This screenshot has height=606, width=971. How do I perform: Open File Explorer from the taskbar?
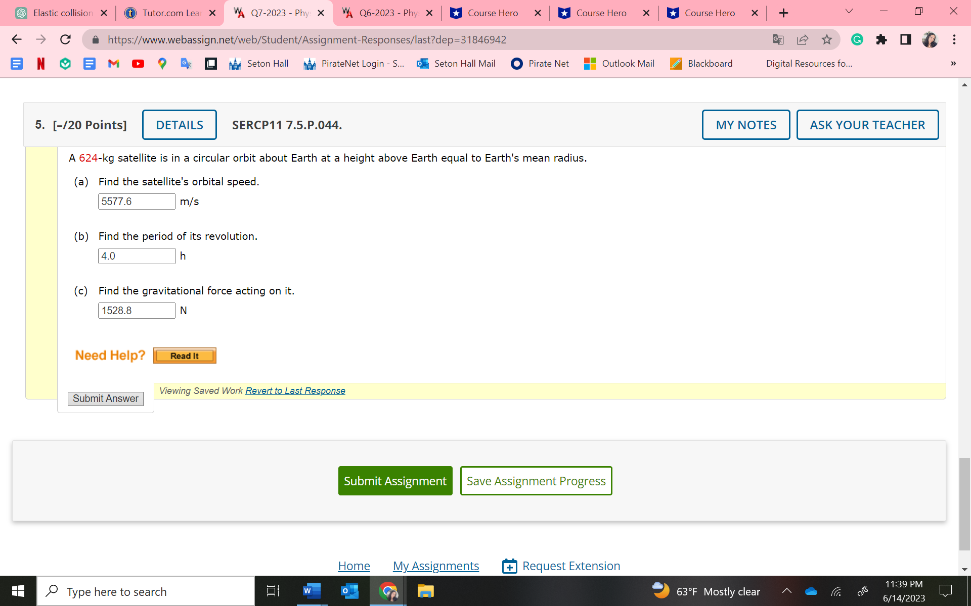pos(425,591)
